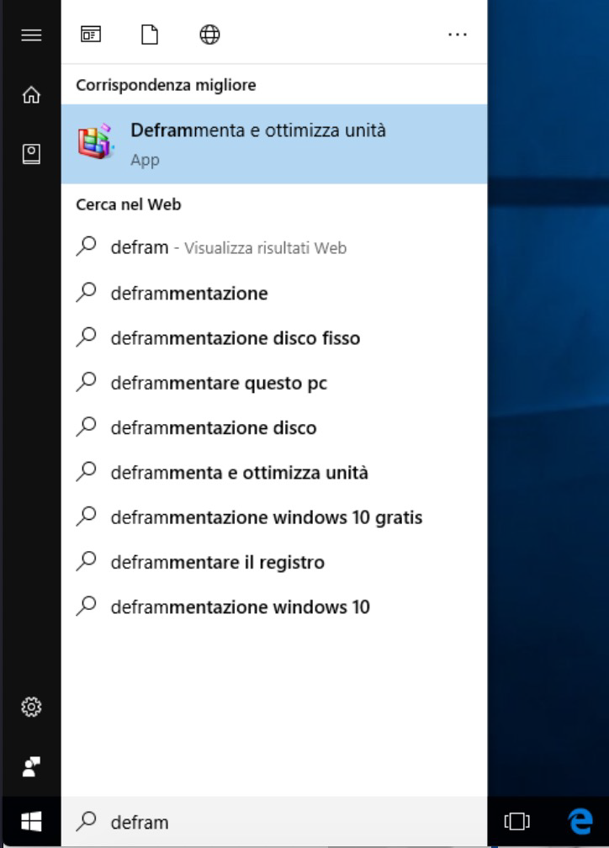The width and height of the screenshot is (609, 848).
Task: Choose web suggestion 'deframmenta e ottimizza unità'
Action: click(x=274, y=473)
